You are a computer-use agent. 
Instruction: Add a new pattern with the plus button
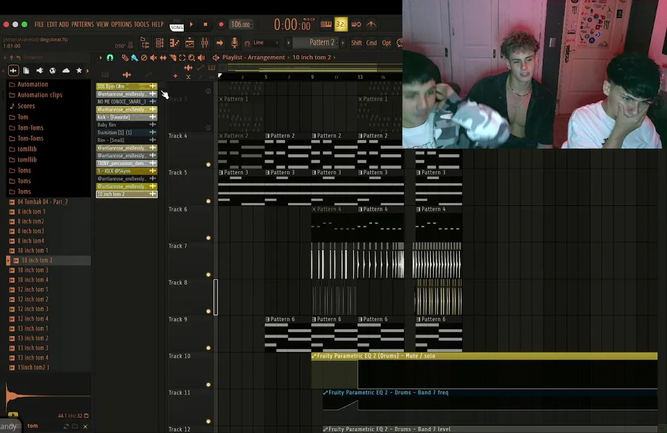tap(343, 43)
